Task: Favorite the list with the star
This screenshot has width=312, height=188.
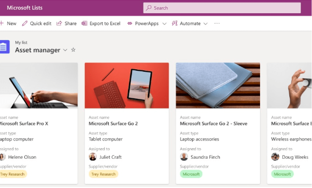Action: [x=73, y=50]
